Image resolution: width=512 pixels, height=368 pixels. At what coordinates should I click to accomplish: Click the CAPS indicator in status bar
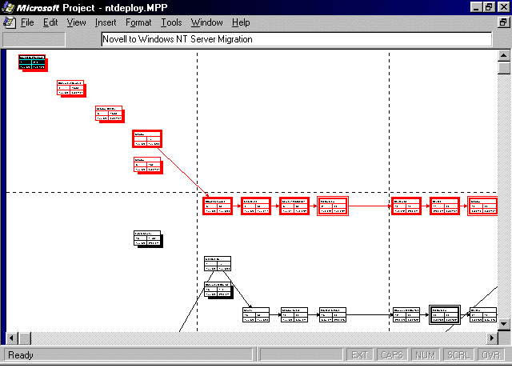click(391, 354)
